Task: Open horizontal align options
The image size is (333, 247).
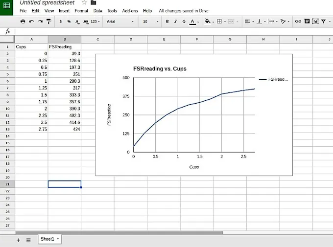Action: coord(247,22)
